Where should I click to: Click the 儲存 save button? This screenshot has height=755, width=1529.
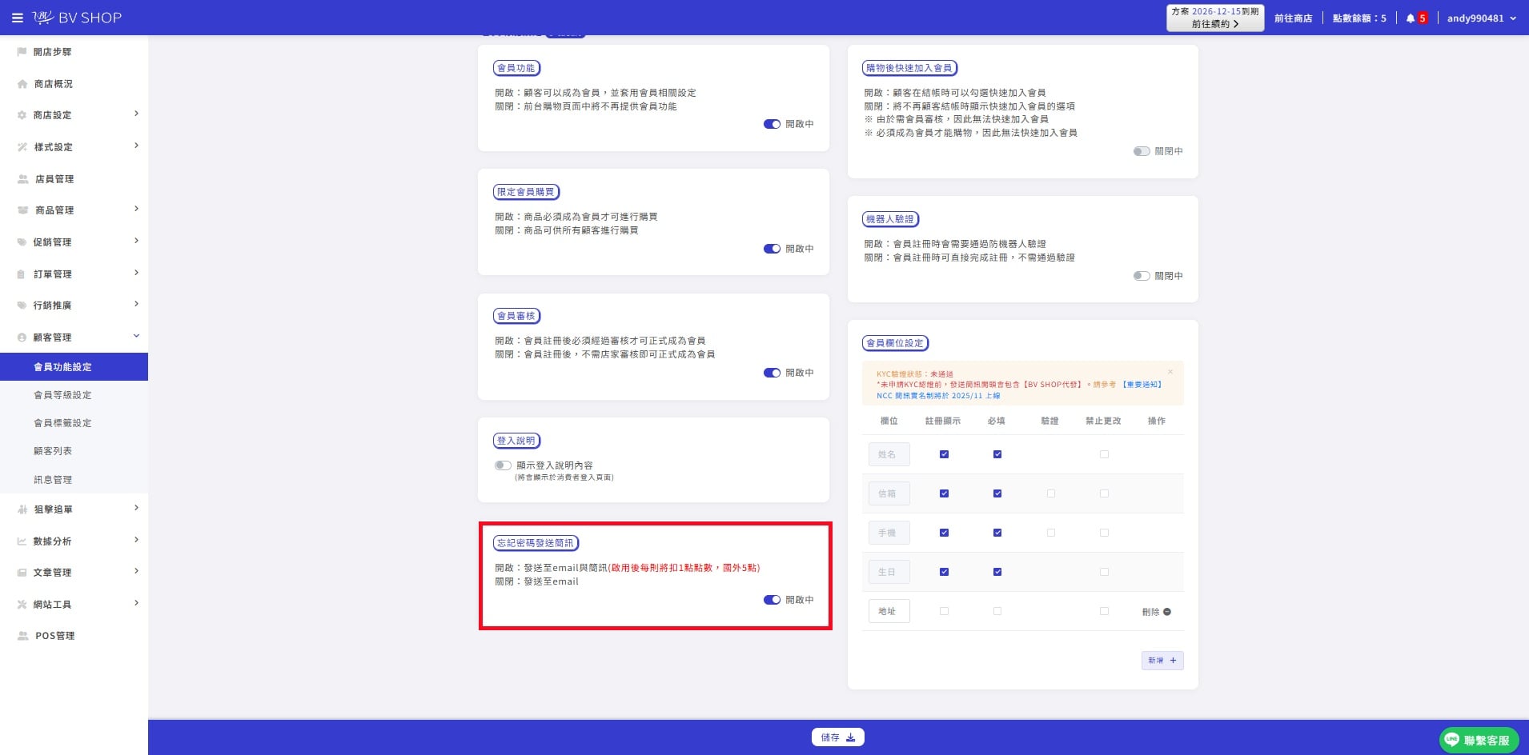coord(837,737)
